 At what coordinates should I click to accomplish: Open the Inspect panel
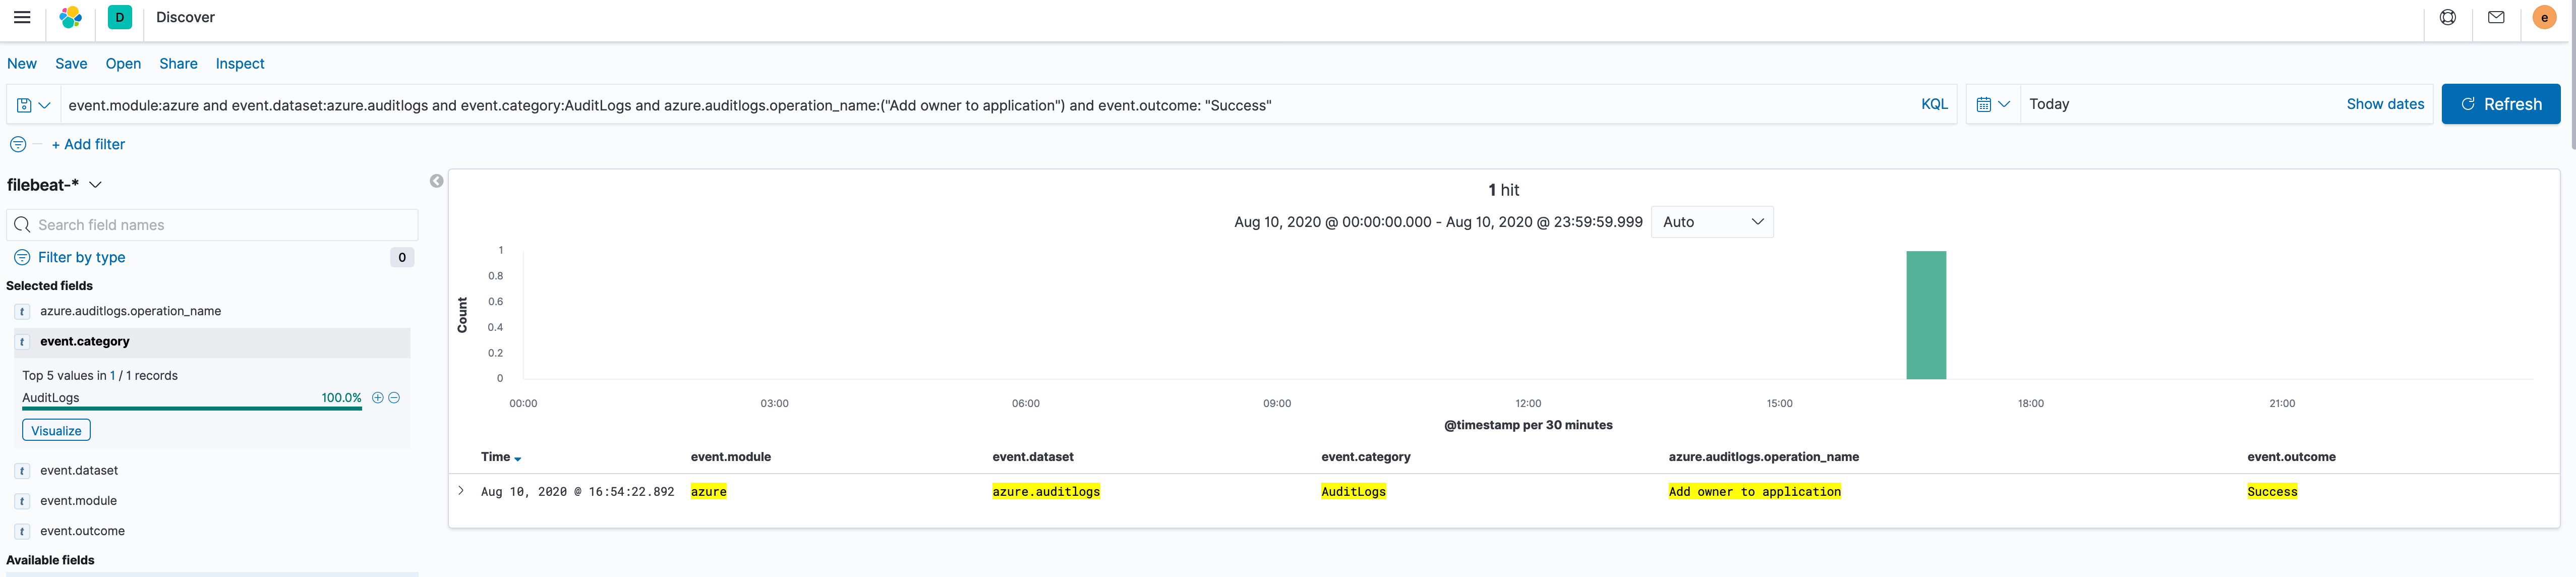(x=240, y=63)
